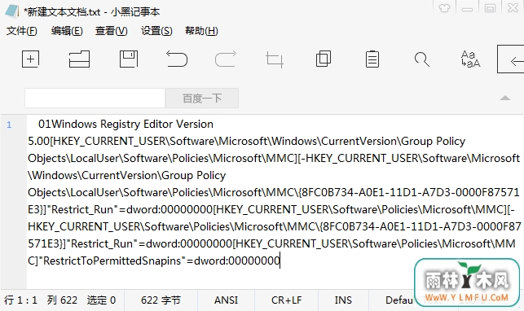Click '"RestrictToPermittedSnapins"=dword:00000000' text
Screen dimensions: 524x311
coord(160,261)
